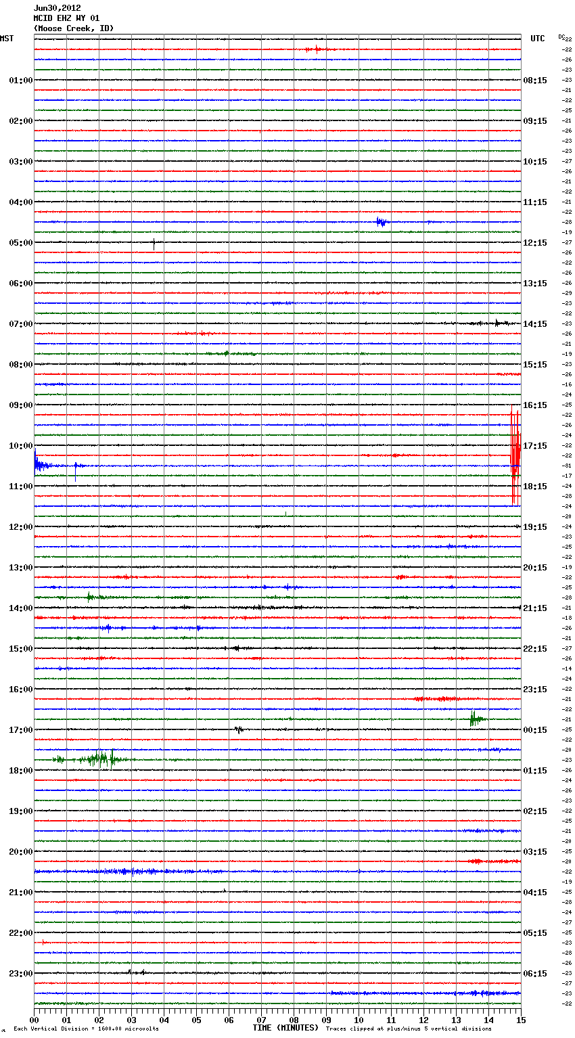Select the 23:00 MST hour label

[x=20, y=974]
